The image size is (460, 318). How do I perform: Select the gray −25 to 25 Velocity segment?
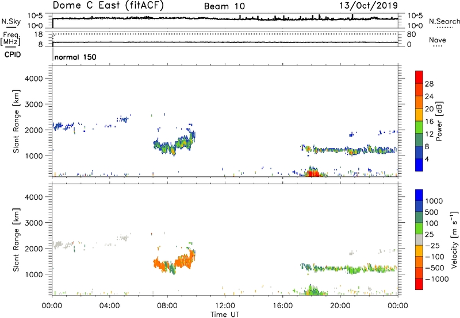pyautogui.click(x=419, y=239)
